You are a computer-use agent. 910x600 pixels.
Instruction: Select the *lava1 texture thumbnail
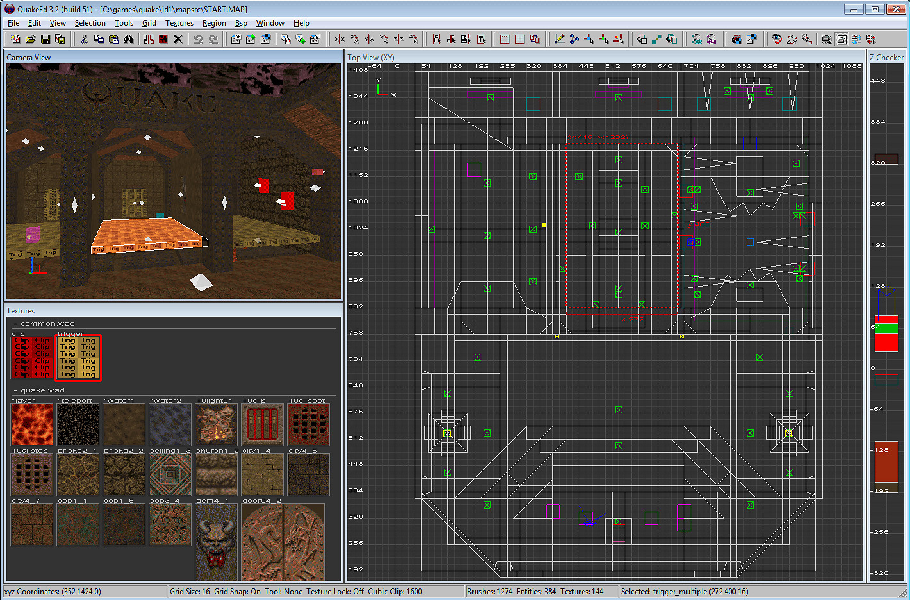point(32,424)
